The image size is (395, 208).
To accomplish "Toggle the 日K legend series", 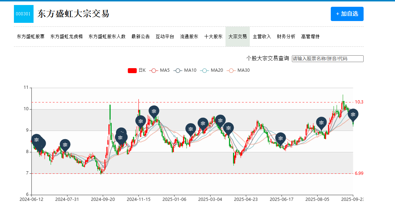I will pos(137,71).
